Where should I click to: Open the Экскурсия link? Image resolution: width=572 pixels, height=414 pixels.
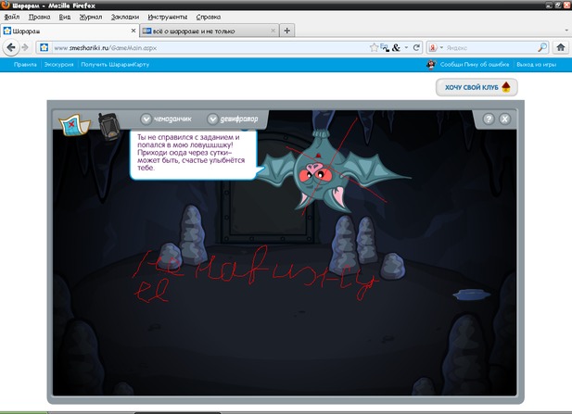point(58,65)
